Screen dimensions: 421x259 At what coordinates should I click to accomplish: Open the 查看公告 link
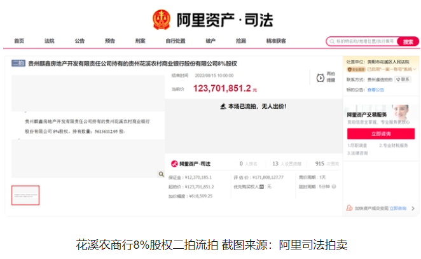point(375,90)
